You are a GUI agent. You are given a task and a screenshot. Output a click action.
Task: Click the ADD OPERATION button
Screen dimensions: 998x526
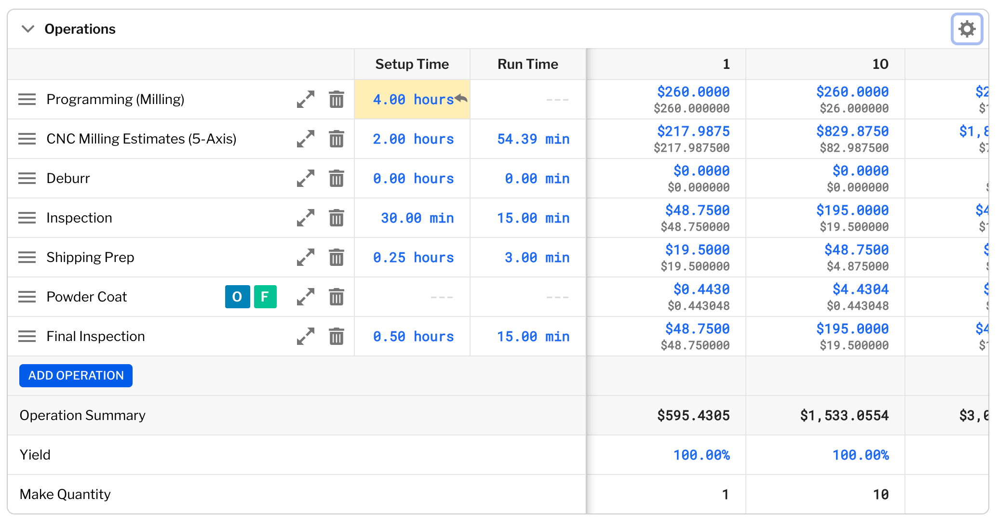(x=76, y=376)
